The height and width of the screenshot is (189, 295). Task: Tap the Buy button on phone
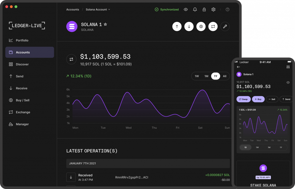[258, 99]
